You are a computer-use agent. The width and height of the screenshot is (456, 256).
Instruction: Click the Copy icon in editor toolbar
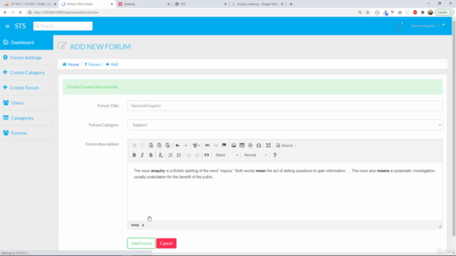(142, 145)
